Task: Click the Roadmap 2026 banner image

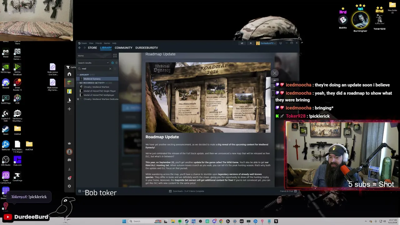Action: pos(208,97)
